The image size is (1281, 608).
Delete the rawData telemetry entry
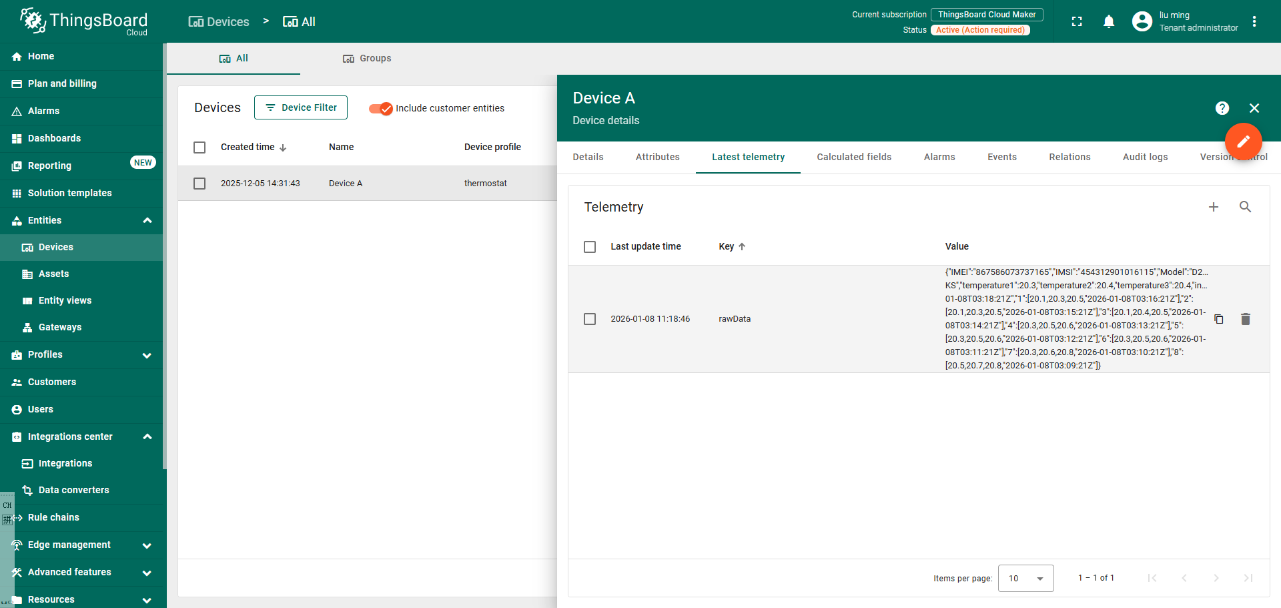point(1246,319)
